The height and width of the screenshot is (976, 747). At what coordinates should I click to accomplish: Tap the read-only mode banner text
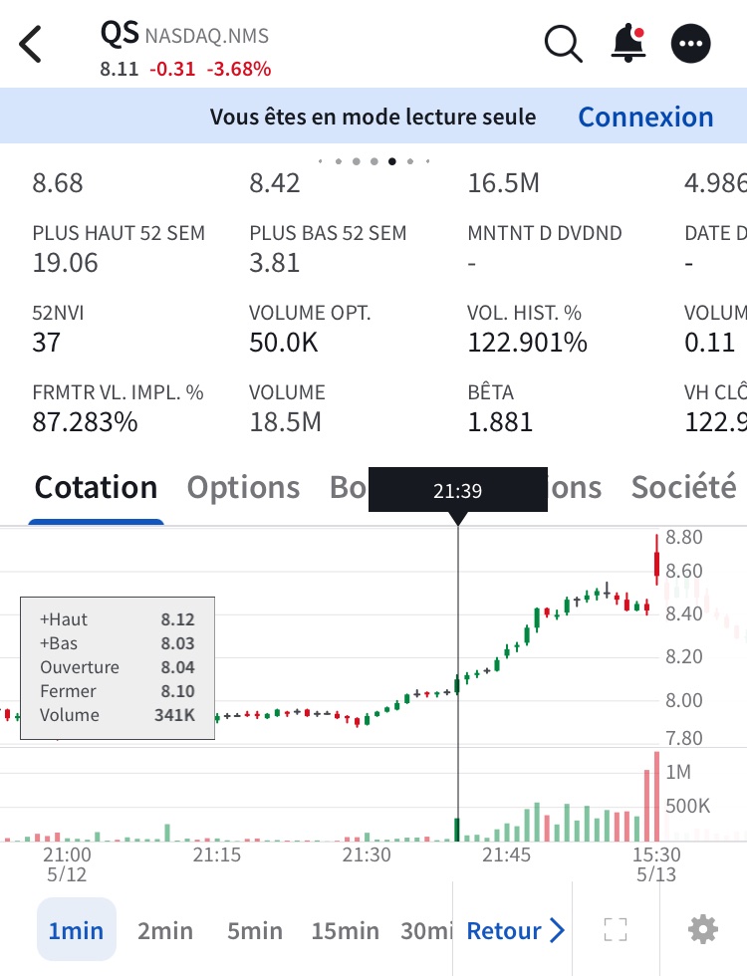point(373,117)
